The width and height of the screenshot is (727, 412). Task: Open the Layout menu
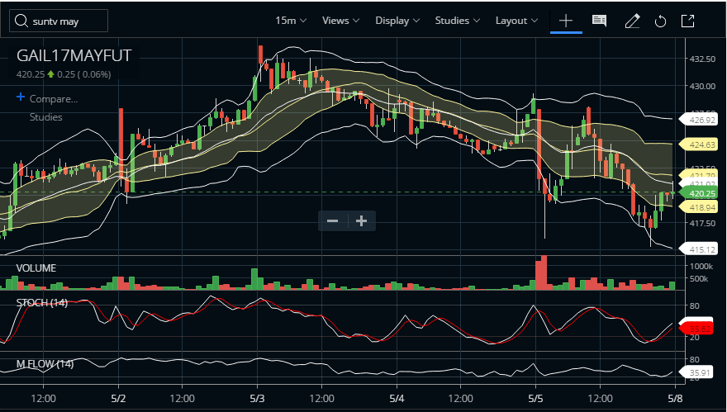click(516, 21)
